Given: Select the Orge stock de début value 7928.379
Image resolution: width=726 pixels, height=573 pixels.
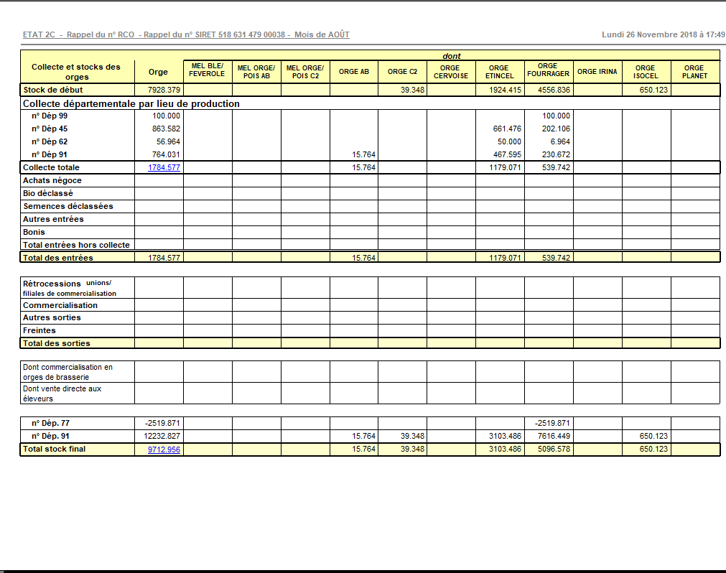Looking at the screenshot, I should click(164, 90).
